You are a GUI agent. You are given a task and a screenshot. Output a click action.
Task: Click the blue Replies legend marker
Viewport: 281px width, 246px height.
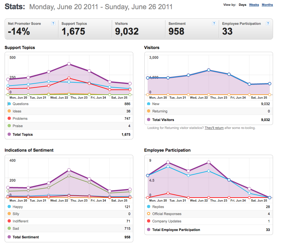tap(149, 206)
